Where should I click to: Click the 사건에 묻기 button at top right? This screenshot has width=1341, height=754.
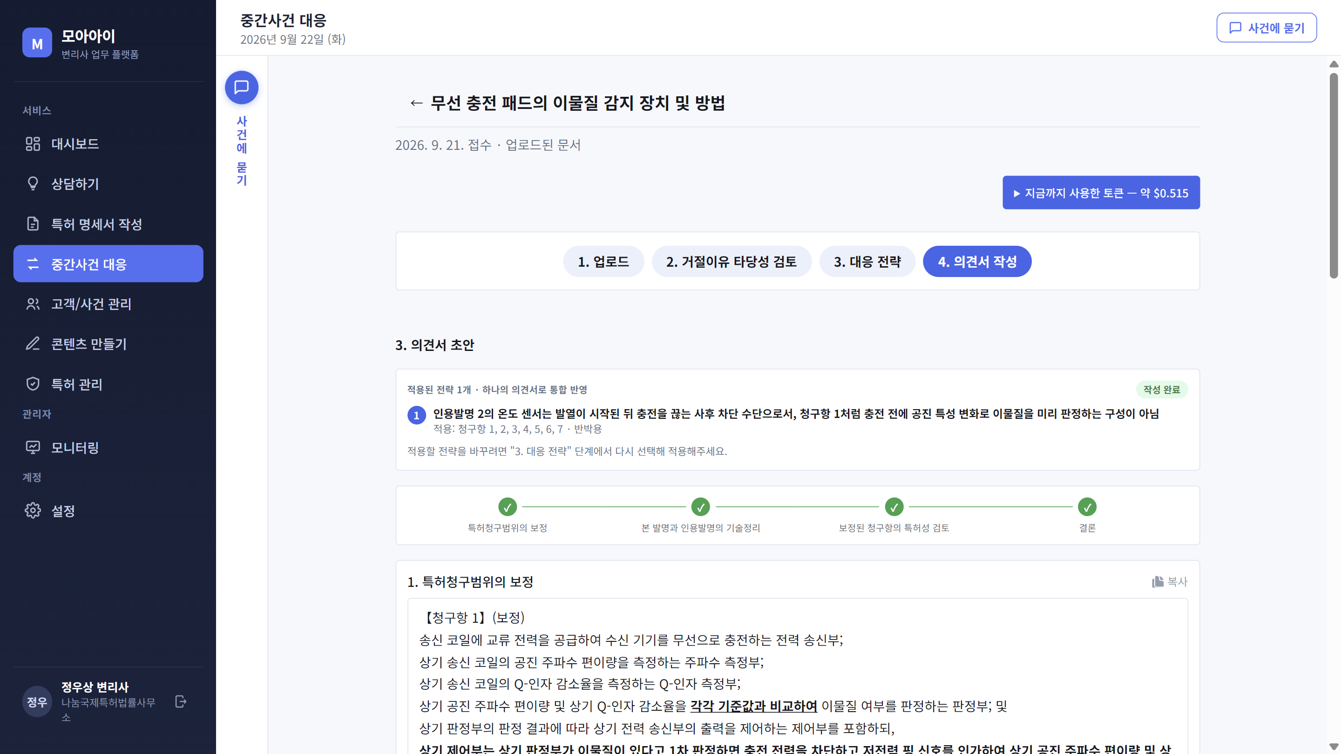click(1266, 27)
